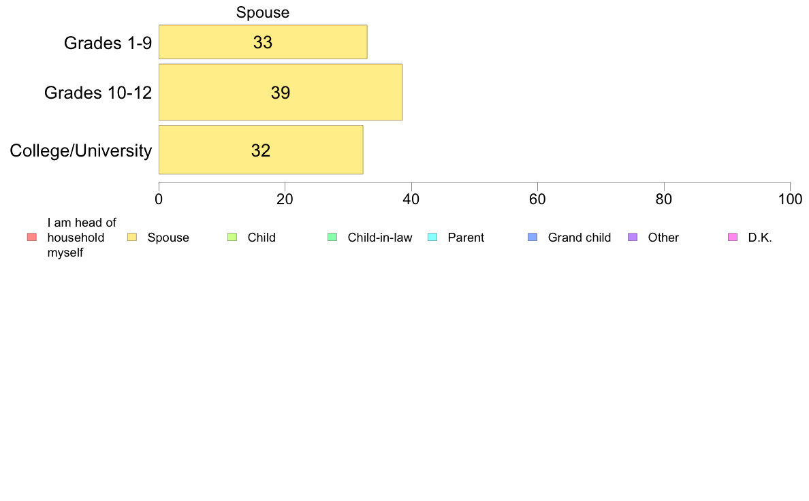
Task: Click the 0 tick label on axis
Action: [159, 199]
